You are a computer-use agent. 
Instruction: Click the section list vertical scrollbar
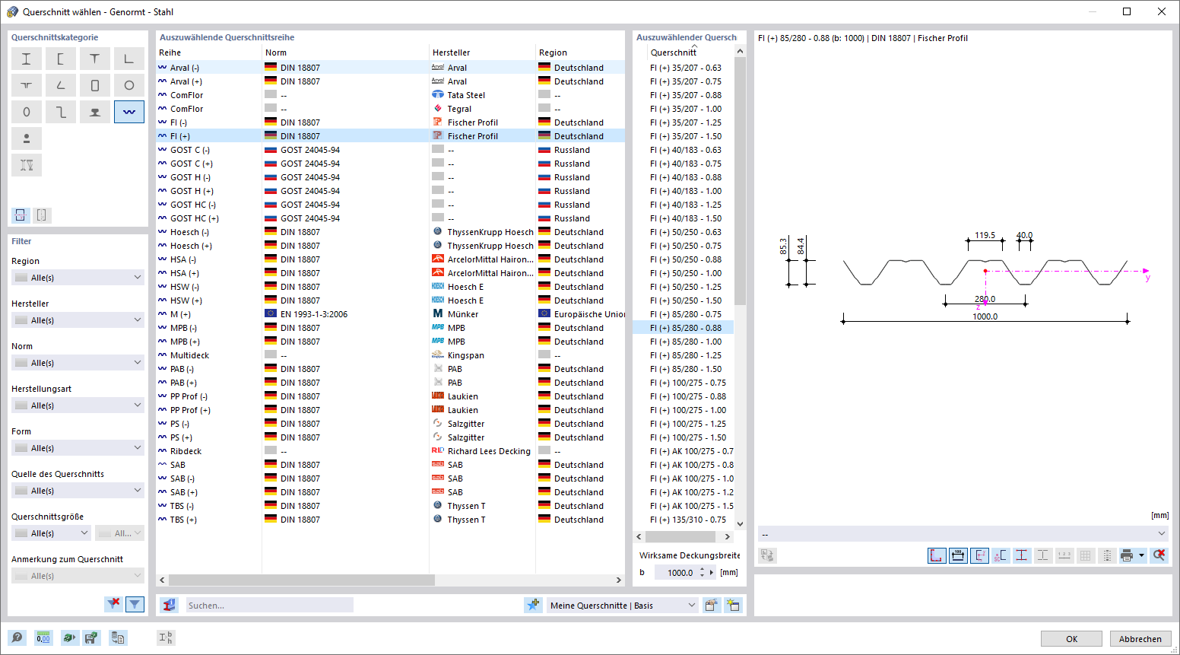[741, 181]
